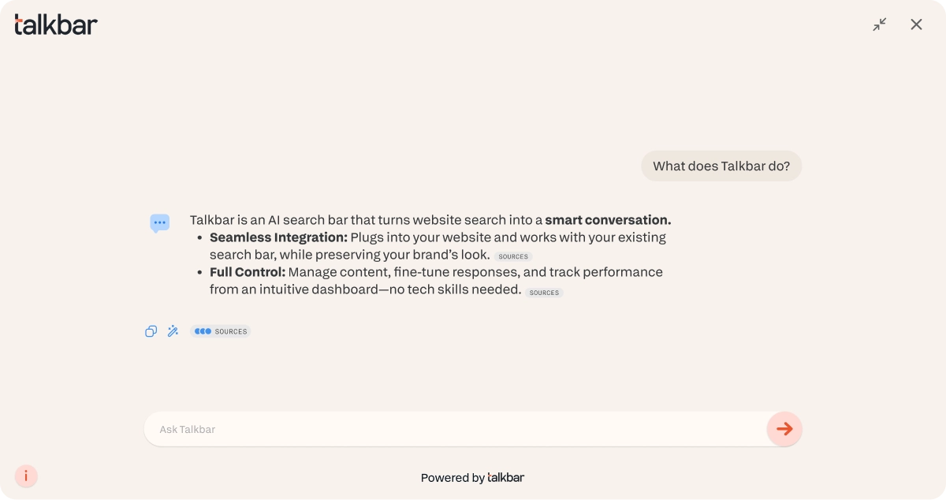Image resolution: width=946 pixels, height=500 pixels.
Task: Open the SOURCES pill below the response
Action: 221,331
